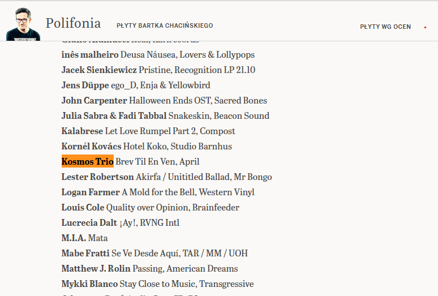Select Logan Farmer A Mold for the Bell
The width and height of the screenshot is (438, 296).
click(158, 192)
